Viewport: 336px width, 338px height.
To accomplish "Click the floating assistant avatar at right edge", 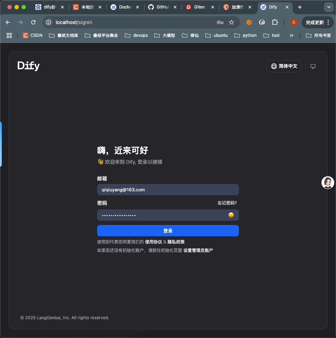I will [328, 182].
